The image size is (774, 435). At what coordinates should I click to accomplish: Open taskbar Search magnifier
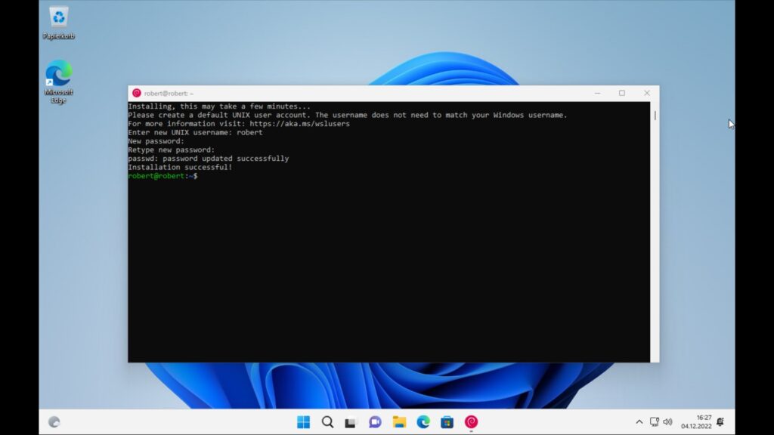click(328, 422)
